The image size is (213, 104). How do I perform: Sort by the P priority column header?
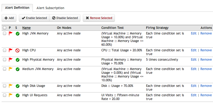[10, 28]
